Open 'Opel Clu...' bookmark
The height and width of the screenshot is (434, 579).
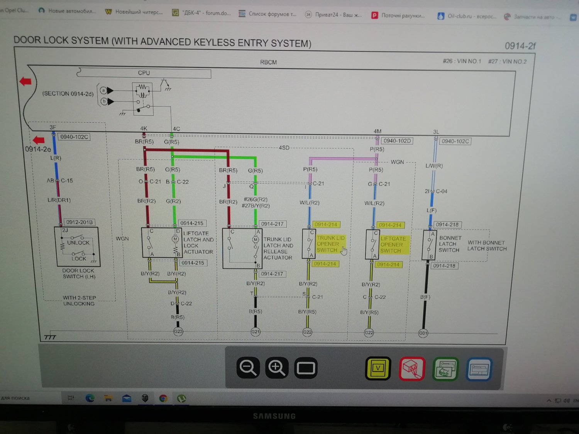15,10
